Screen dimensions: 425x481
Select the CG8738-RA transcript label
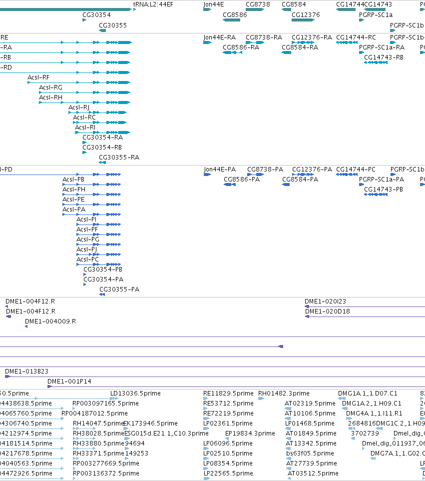point(264,37)
